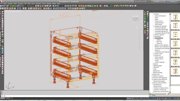Expand the Drawbank node
This screenshot has width=180, height=101.
pyautogui.click(x=154, y=36)
